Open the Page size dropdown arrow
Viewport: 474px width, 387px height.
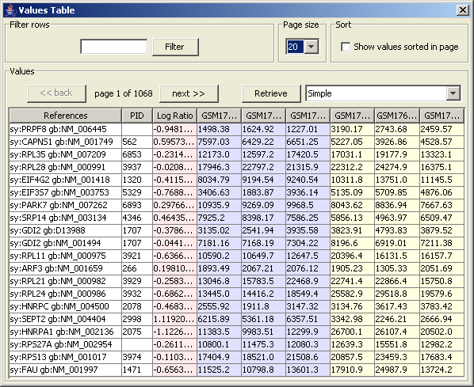point(311,47)
